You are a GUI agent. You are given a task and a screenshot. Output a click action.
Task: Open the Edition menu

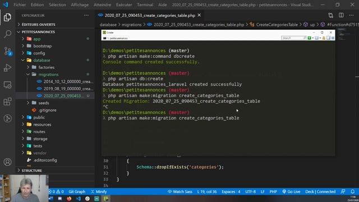38,4
